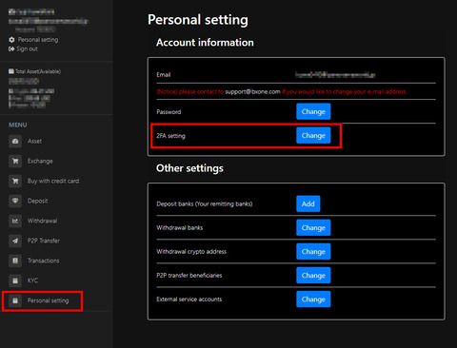This screenshot has height=348, width=457.
Task: Open the Withdrawal menu item
Action: 42,221
